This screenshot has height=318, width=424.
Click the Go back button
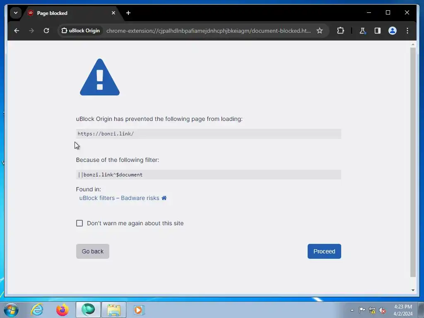(x=92, y=251)
